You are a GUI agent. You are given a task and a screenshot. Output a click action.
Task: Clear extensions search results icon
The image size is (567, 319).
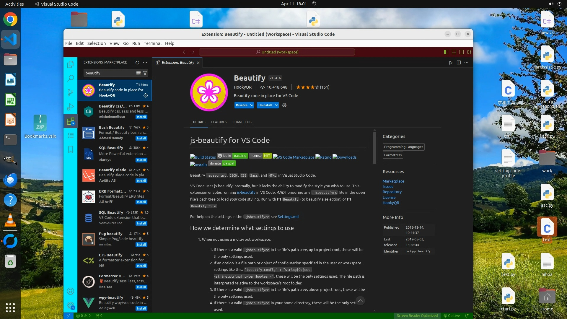(138, 73)
